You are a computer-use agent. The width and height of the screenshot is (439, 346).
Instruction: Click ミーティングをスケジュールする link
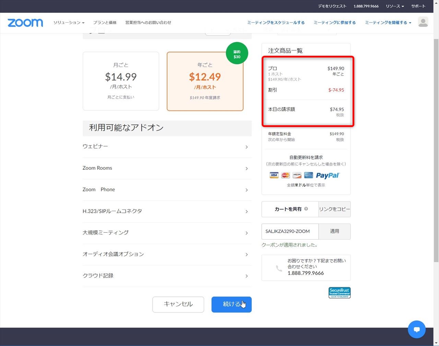click(276, 23)
